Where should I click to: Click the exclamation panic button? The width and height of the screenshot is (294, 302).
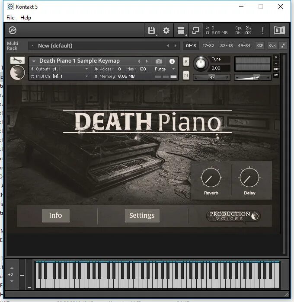click(x=262, y=30)
